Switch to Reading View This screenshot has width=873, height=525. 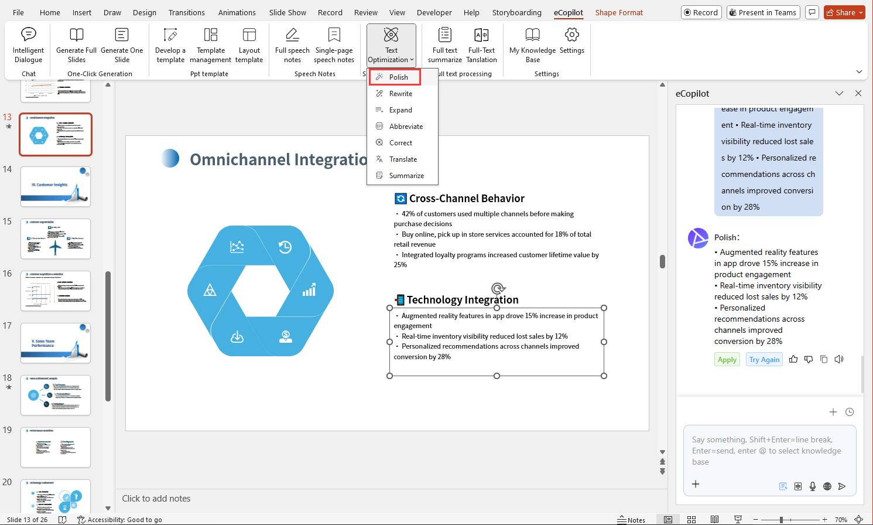(x=714, y=520)
